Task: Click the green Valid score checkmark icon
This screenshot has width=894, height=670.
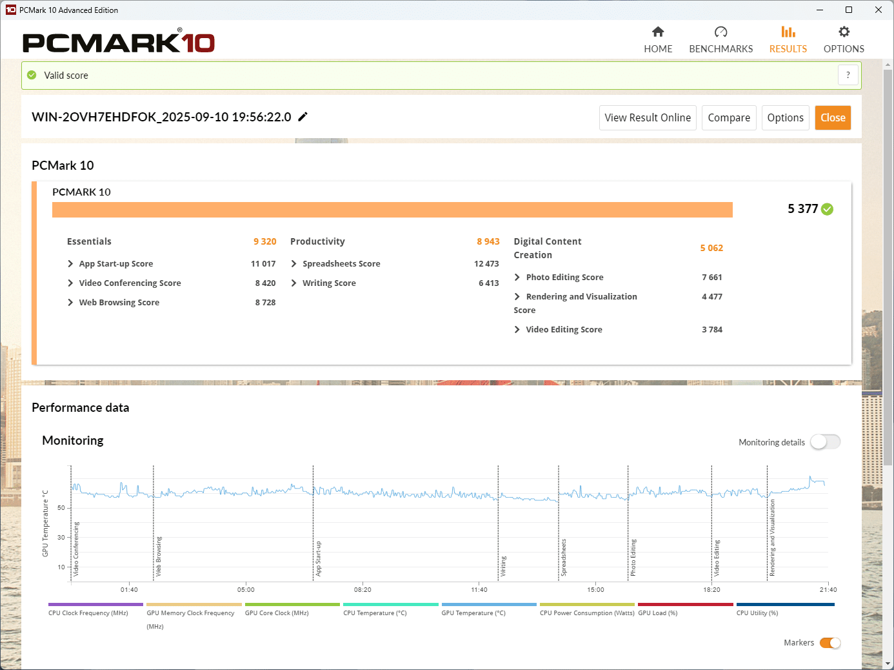Action: [x=32, y=76]
